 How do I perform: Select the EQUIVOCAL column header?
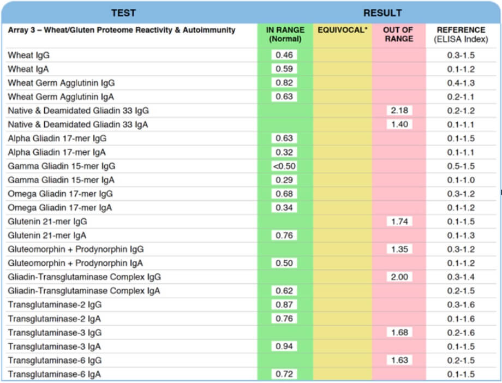tap(342, 30)
